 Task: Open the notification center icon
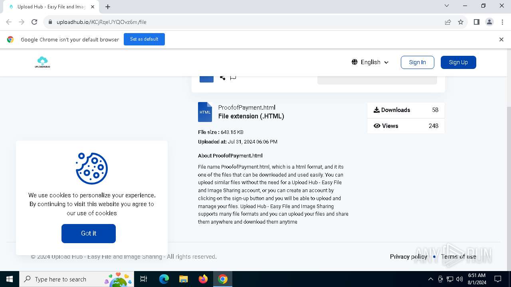point(498,279)
